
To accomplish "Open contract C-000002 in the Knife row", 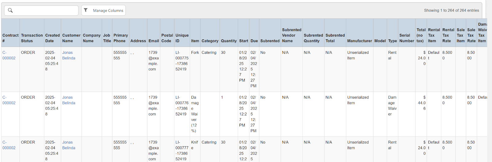I will tap(9, 145).
